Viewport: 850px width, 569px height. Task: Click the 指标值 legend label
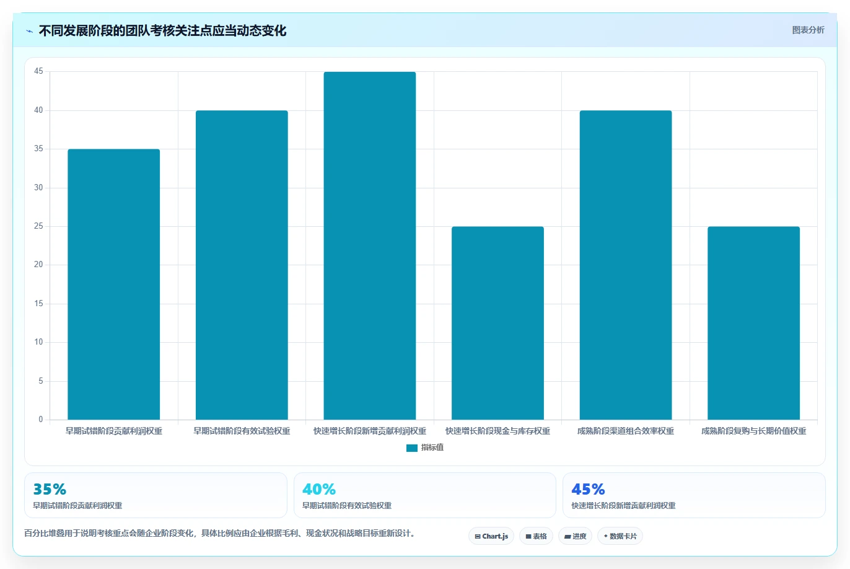[x=432, y=448]
